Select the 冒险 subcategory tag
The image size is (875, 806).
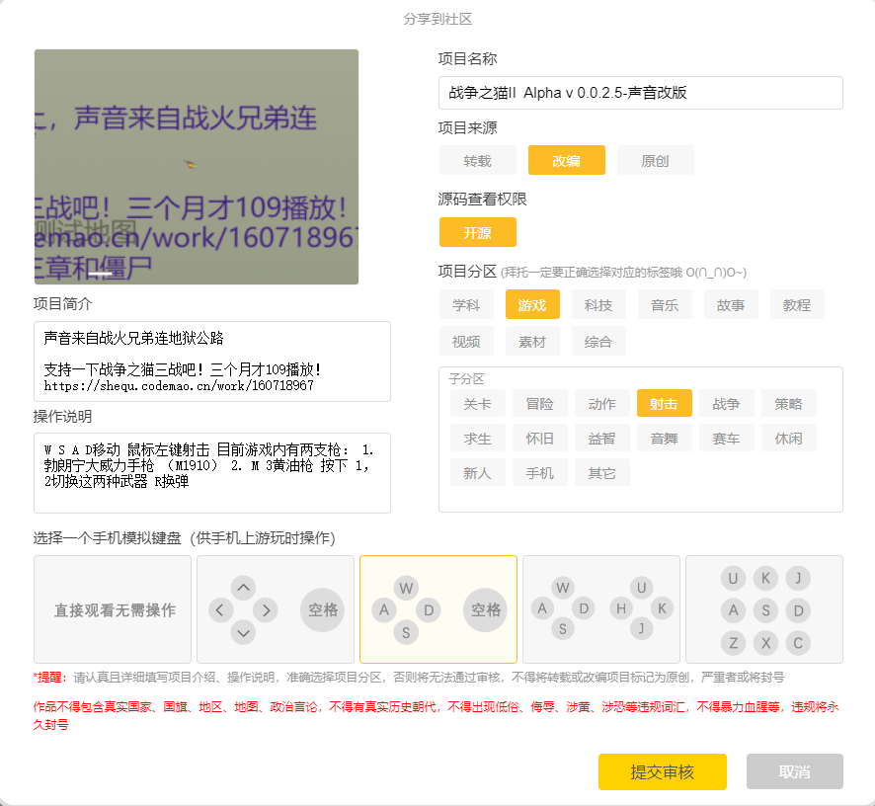tap(539, 404)
